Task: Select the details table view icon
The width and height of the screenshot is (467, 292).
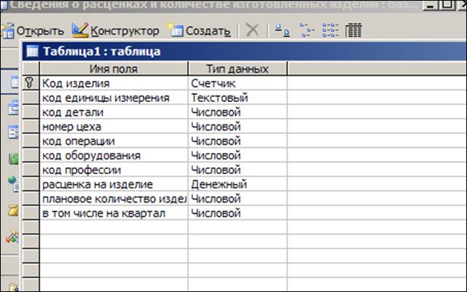Action: 354,31
